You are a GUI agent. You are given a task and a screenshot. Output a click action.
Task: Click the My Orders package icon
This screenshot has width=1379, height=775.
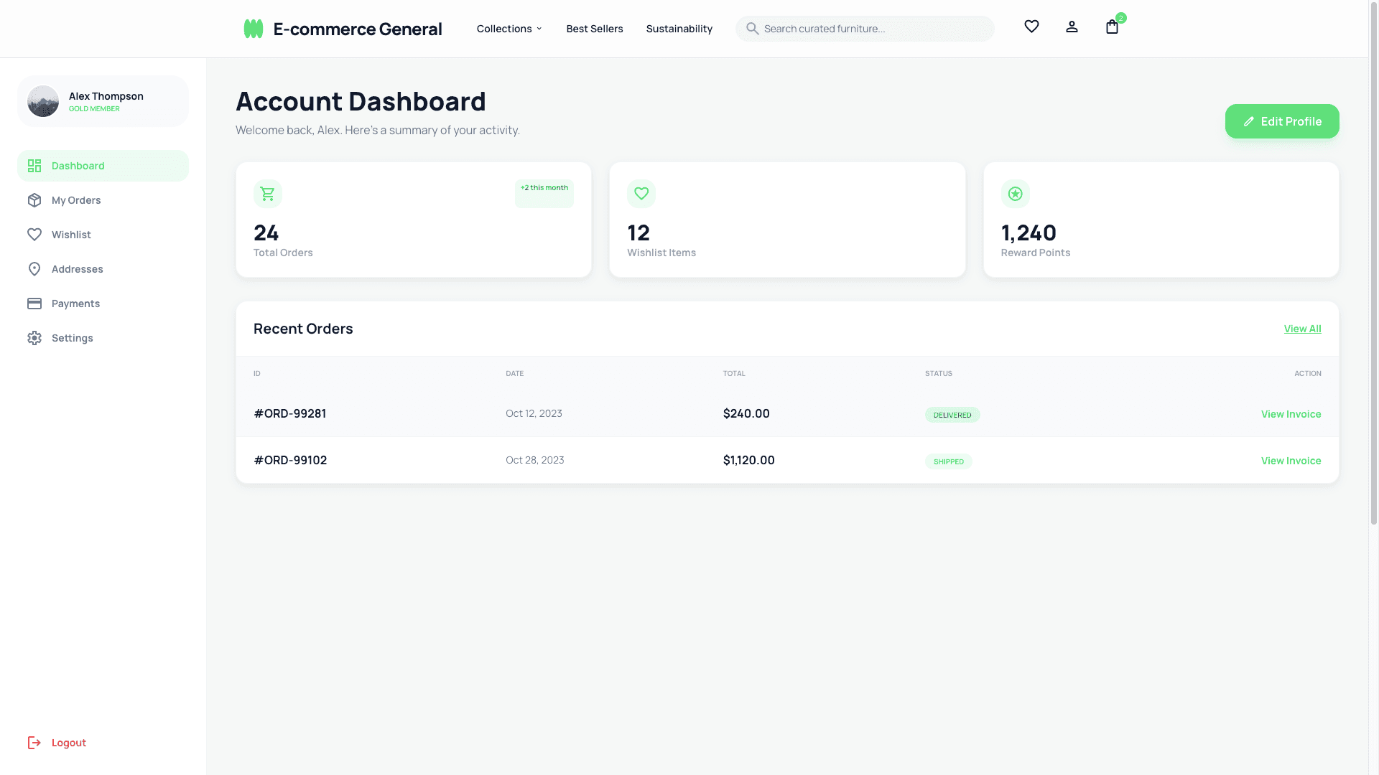[x=34, y=200]
